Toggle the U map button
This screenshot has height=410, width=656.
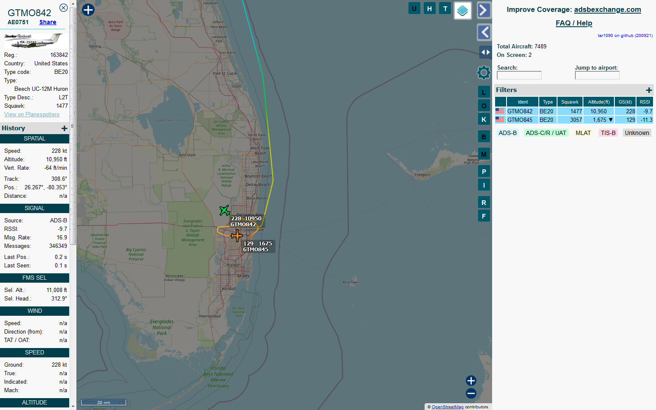tap(414, 8)
